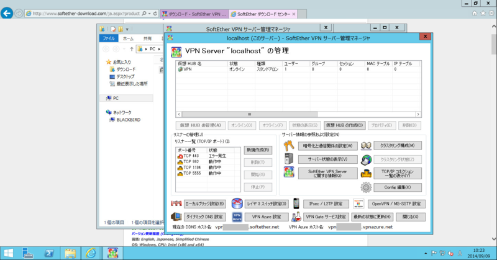Open PowerShell from the taskbar
497x260 pixels.
[49, 253]
